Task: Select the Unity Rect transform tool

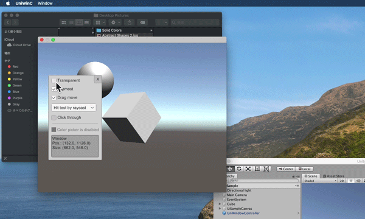Action: (x=257, y=169)
